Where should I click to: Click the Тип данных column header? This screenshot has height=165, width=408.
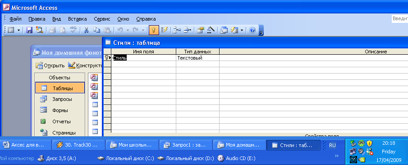197,52
